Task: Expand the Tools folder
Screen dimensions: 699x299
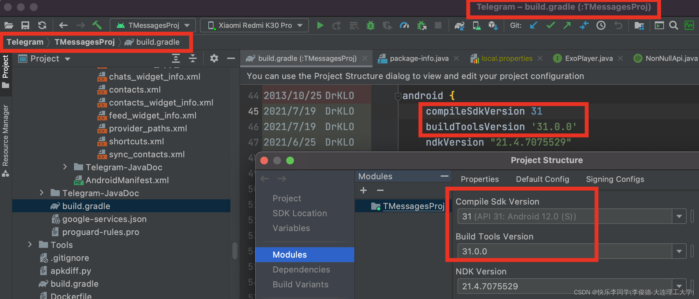Action: pyautogui.click(x=30, y=245)
